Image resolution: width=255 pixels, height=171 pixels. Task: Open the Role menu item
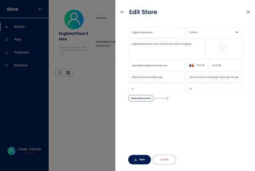tap(18, 39)
